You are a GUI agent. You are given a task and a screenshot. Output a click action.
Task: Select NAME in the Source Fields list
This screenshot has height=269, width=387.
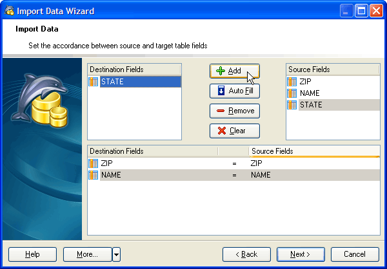coord(308,93)
